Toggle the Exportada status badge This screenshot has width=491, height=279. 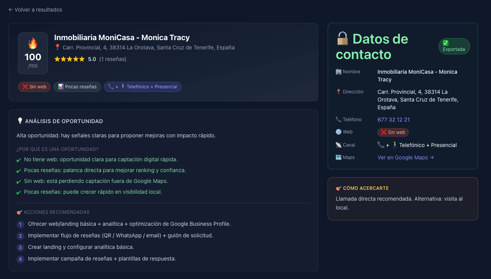[x=454, y=46]
